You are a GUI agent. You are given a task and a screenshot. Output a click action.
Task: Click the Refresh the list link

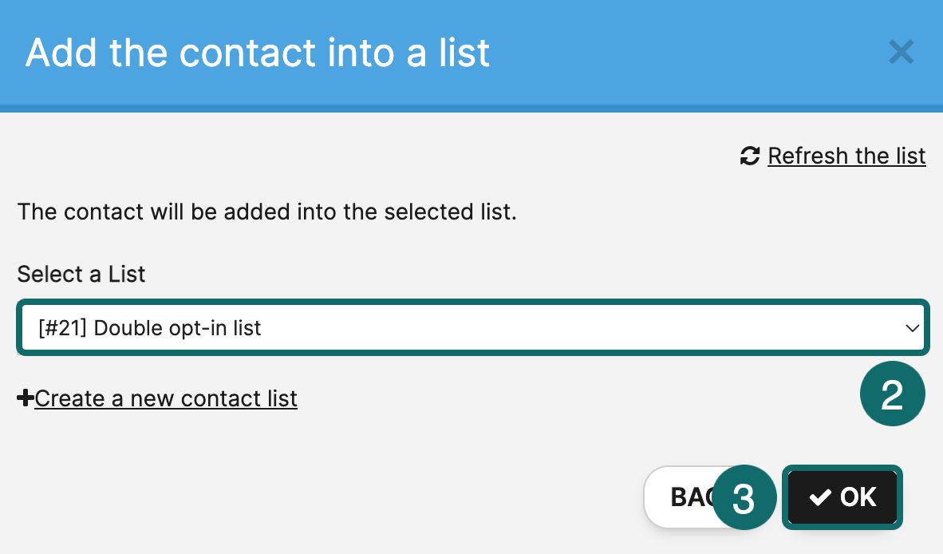846,156
